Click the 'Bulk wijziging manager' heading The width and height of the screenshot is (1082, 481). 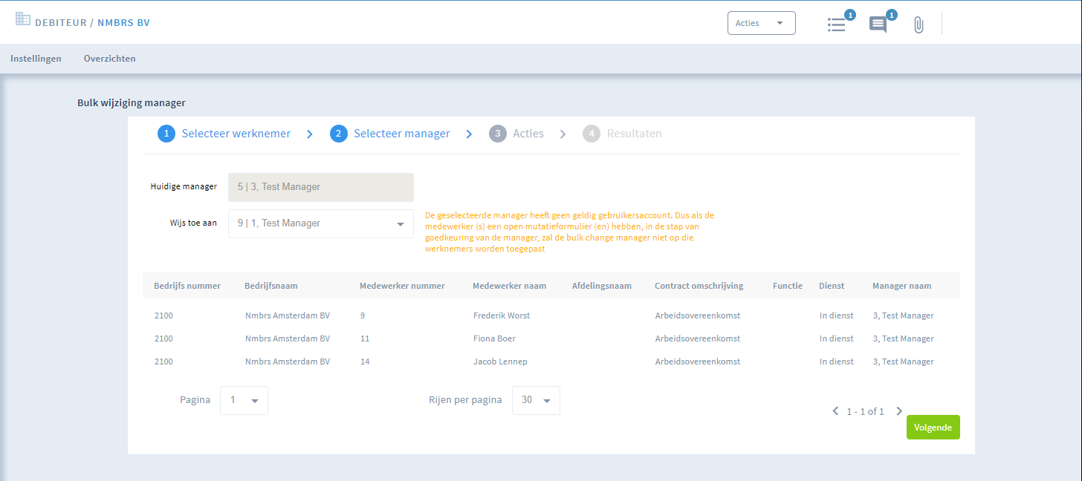pos(132,102)
